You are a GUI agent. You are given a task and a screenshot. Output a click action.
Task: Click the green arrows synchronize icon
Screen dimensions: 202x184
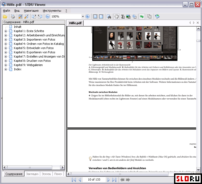point(142,16)
